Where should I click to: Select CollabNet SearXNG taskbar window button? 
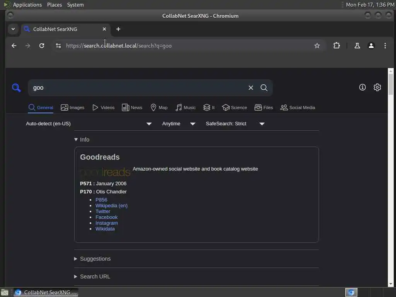point(46,292)
